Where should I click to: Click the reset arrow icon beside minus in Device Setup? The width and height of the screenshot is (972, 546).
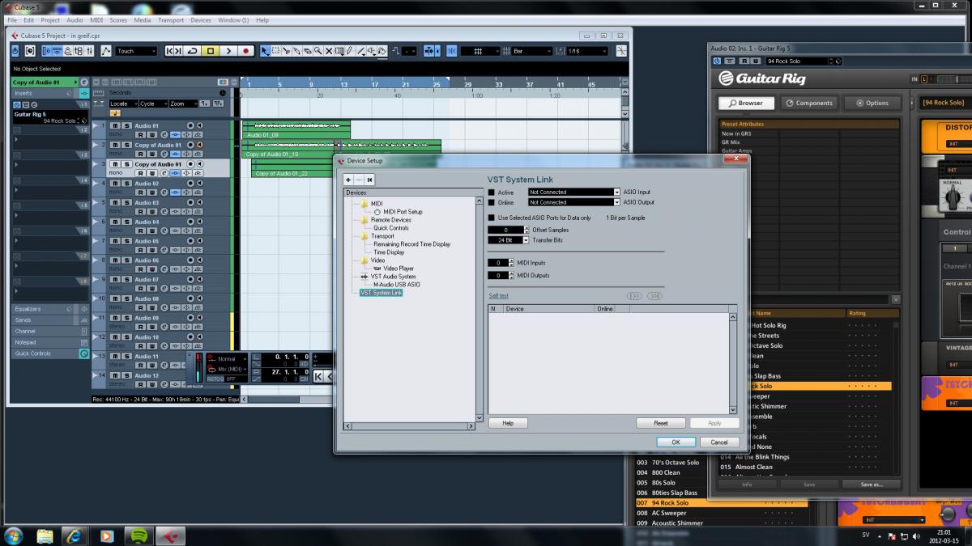[369, 180]
